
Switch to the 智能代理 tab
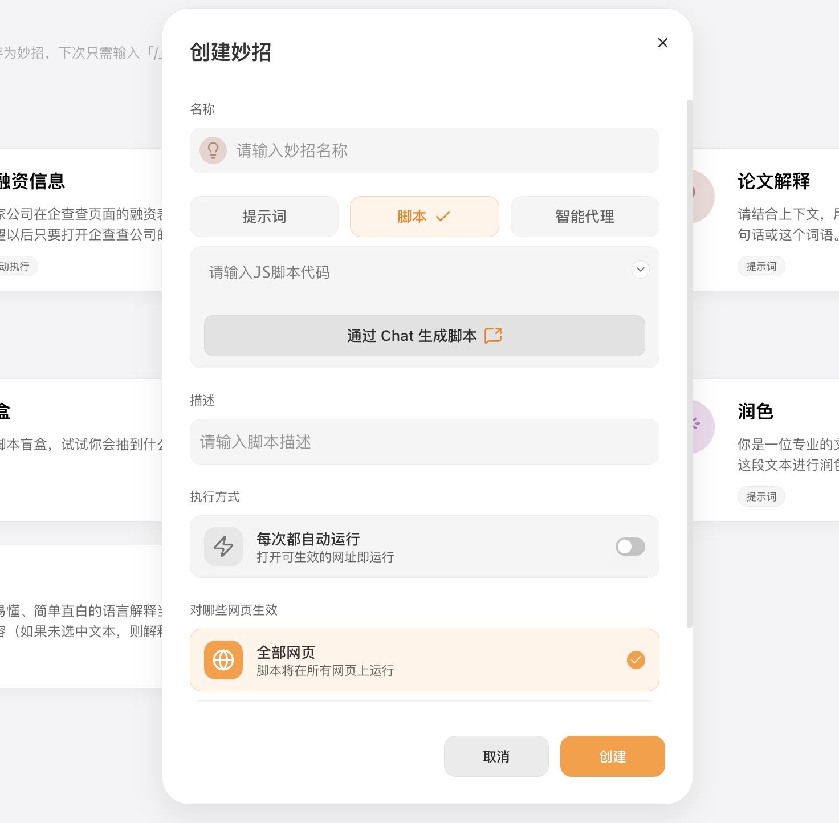point(584,217)
